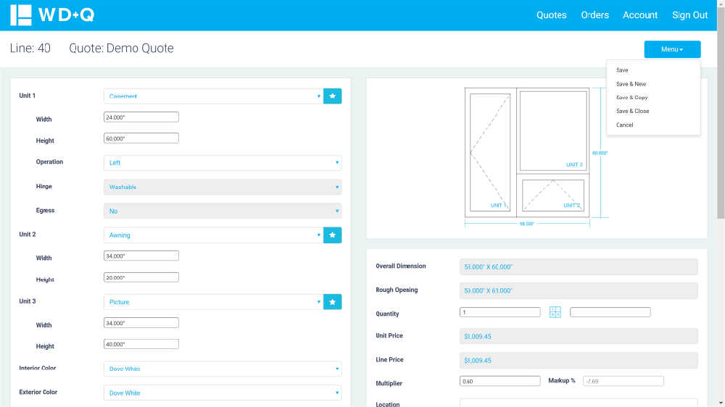Click the Unit 1 Height field
This screenshot has width=725, height=407.
click(x=141, y=138)
